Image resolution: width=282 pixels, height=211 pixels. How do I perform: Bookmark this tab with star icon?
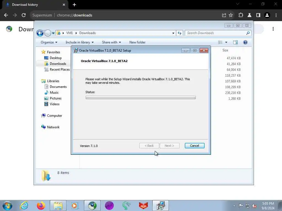click(x=231, y=15)
